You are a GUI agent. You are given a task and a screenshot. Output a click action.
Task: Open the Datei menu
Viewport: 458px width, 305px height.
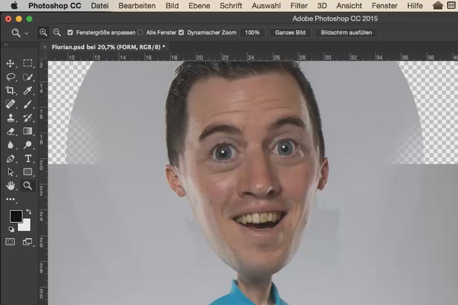[x=100, y=6]
